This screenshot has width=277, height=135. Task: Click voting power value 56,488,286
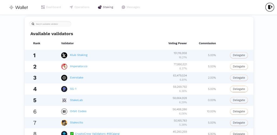point(180,109)
